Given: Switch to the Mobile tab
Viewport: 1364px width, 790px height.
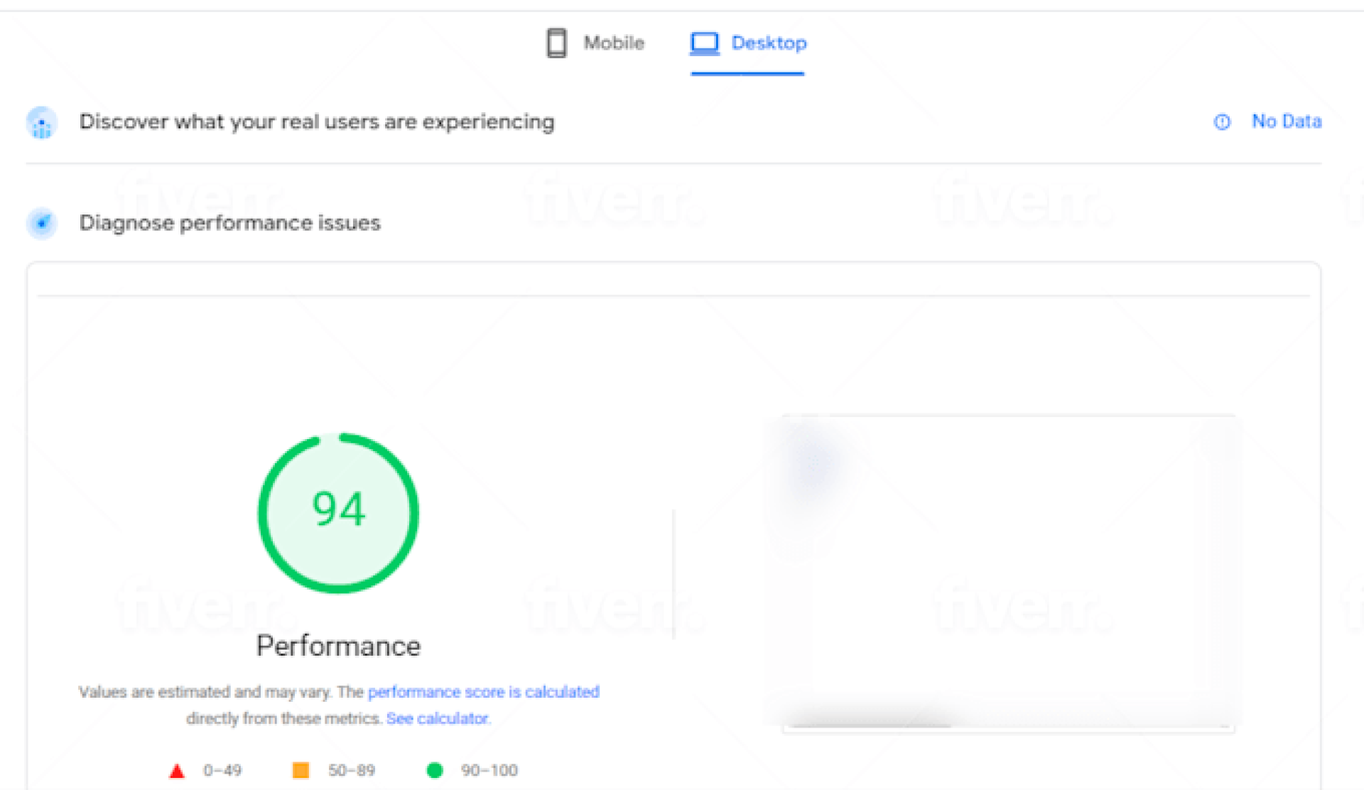Looking at the screenshot, I should pos(613,43).
